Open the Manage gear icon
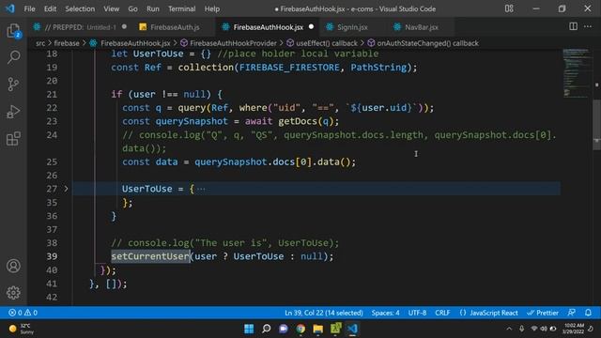 click(x=13, y=292)
